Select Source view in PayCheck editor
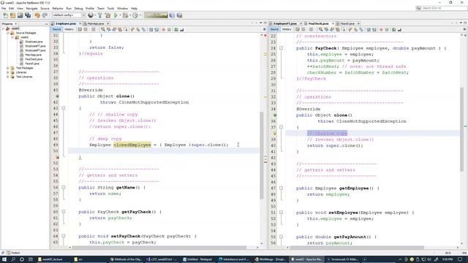 pyautogui.click(x=274, y=29)
